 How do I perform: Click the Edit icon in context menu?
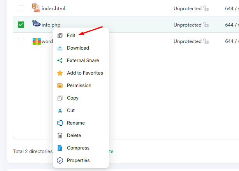[60, 36]
